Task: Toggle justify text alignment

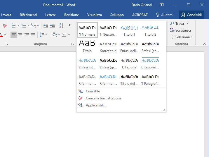Action: 33,35
